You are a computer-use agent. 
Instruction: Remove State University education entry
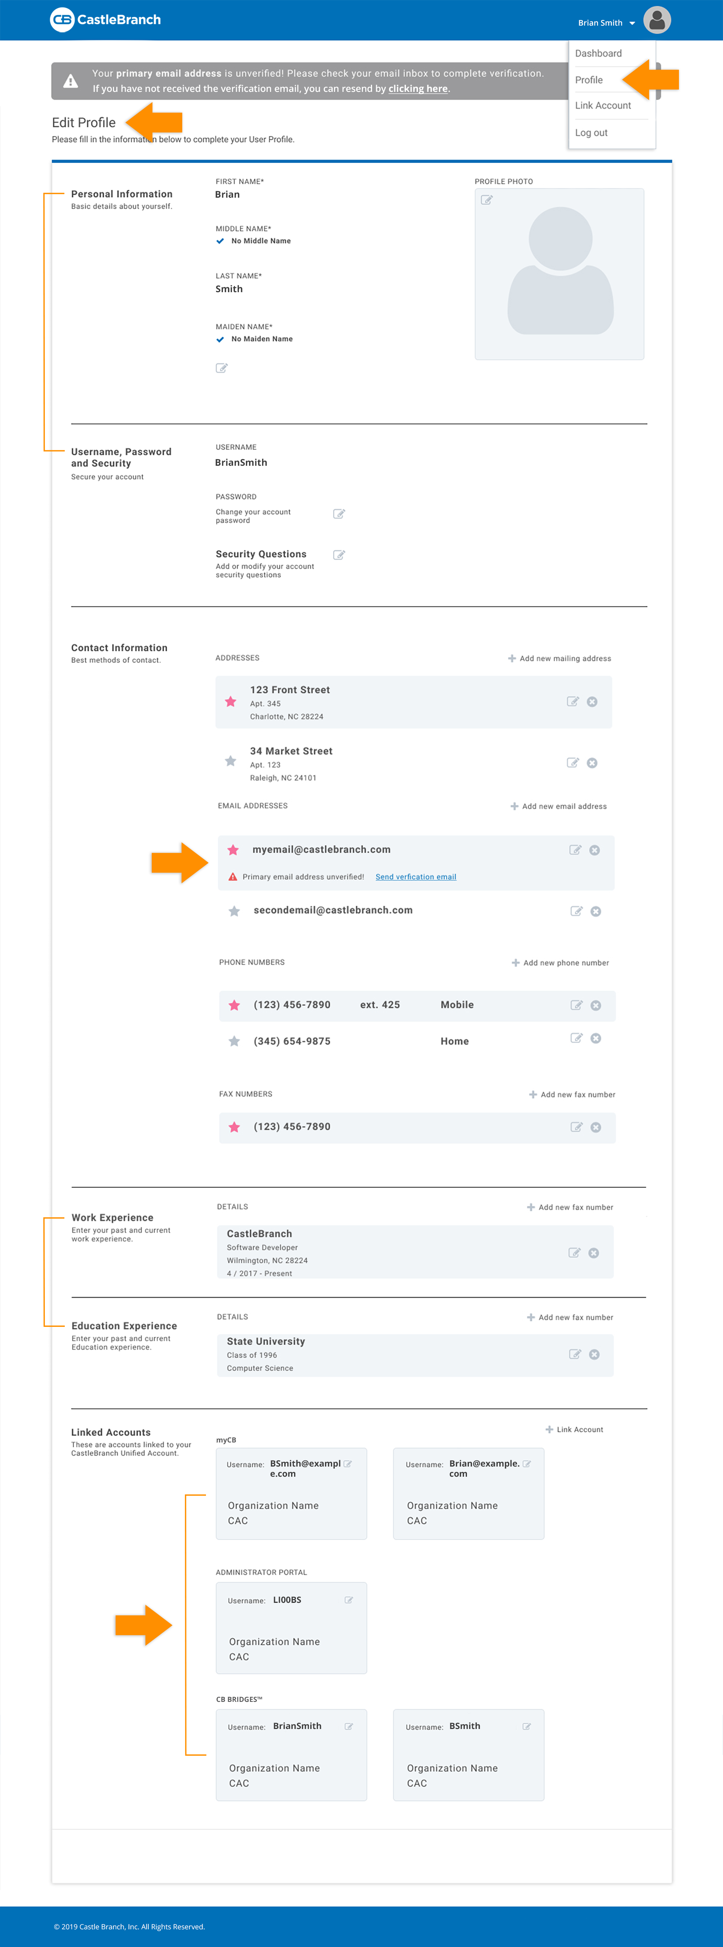point(594,1354)
